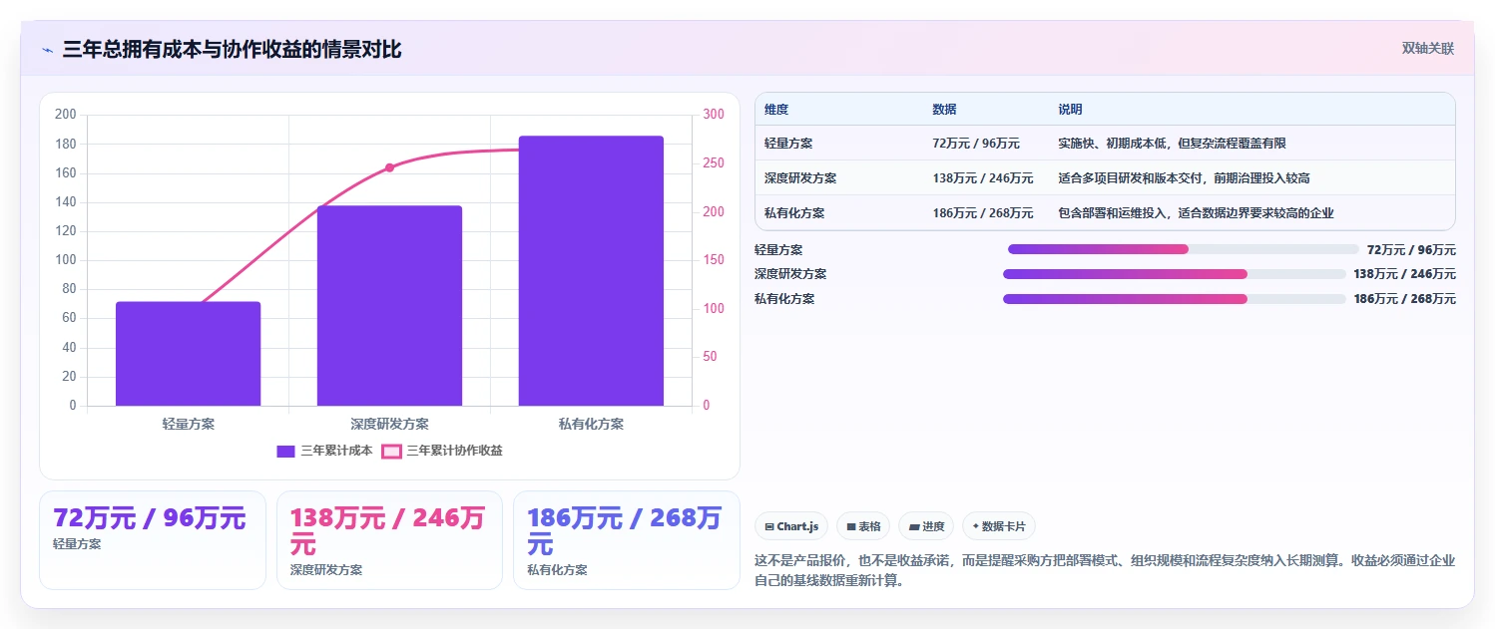Toggle the 三年累计协作收益 legend item
The image size is (1495, 629).
point(442,451)
